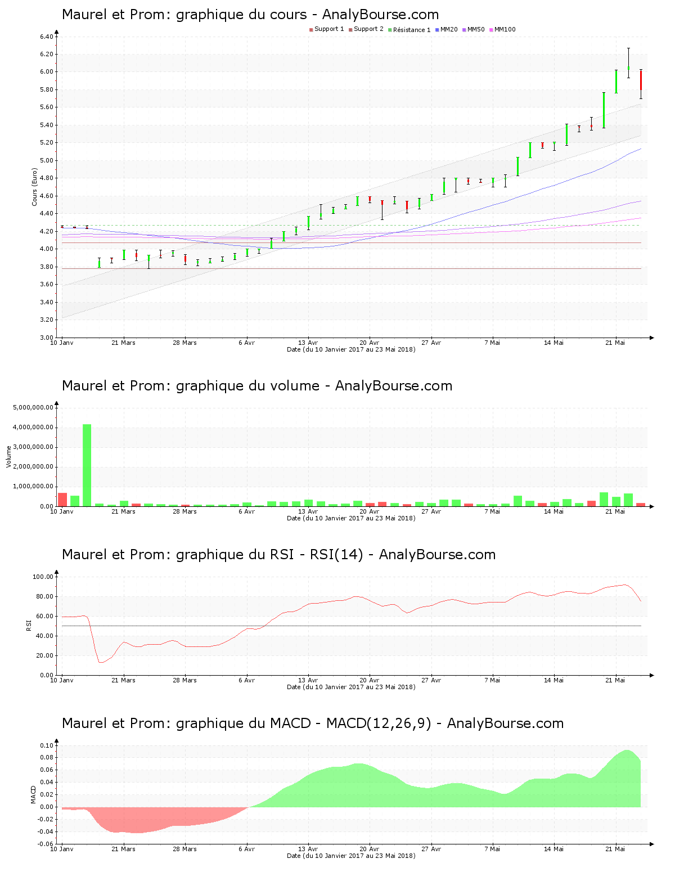
Task: Select the 'MM20' legend label
Action: (x=449, y=29)
